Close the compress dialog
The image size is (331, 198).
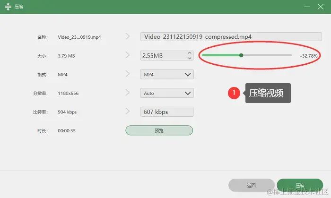pos(321,7)
